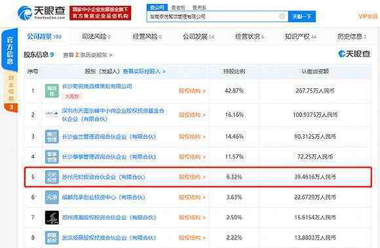Click the 天眼一下 search button
Viewport: 380px width, 248px height.
coord(302,16)
